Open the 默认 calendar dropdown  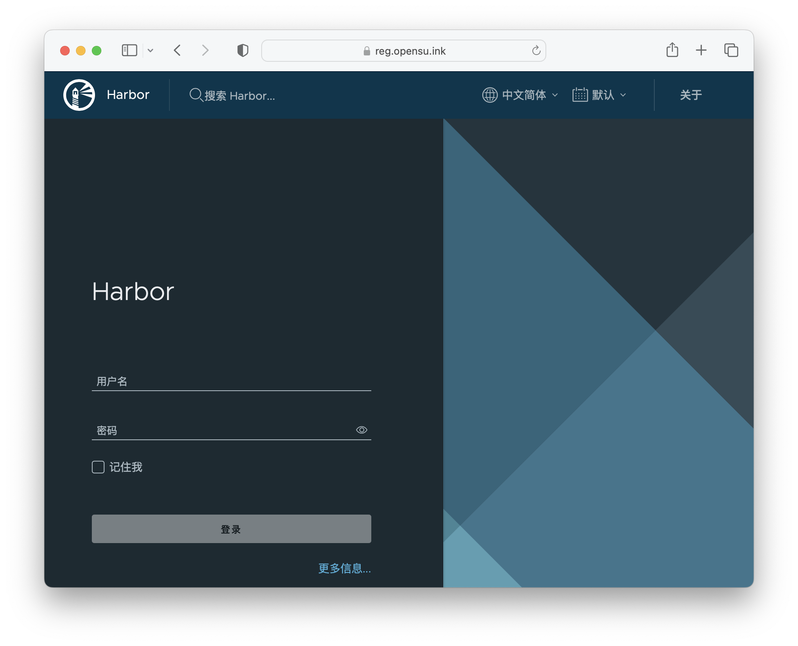pos(599,95)
